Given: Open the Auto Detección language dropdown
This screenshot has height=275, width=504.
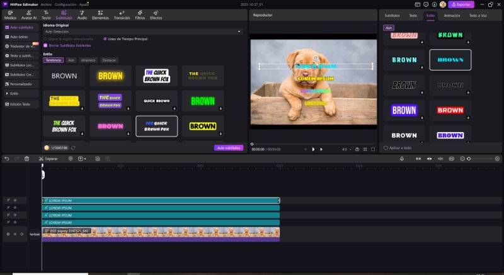Looking at the screenshot, I should click(142, 31).
